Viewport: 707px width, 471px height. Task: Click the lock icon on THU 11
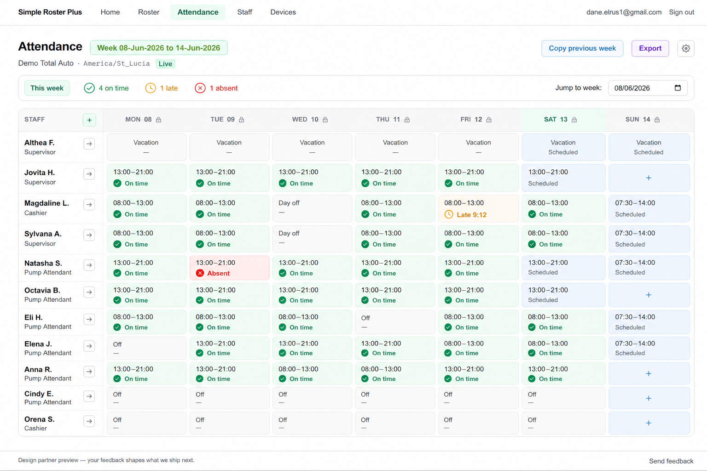(407, 120)
